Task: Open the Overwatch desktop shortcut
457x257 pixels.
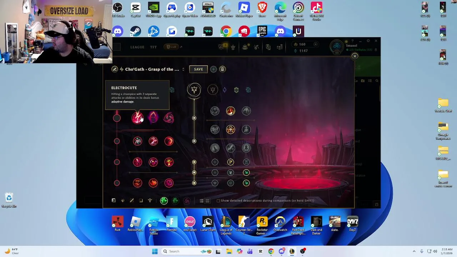Action: pos(280,224)
